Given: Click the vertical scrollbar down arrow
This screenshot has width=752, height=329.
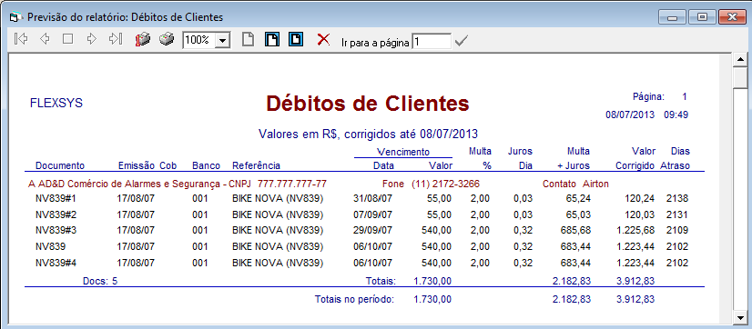Looking at the screenshot, I should (740, 318).
